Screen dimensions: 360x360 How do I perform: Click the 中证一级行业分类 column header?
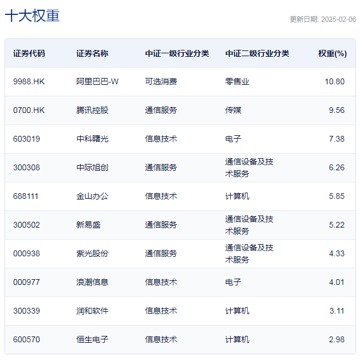[x=177, y=53]
